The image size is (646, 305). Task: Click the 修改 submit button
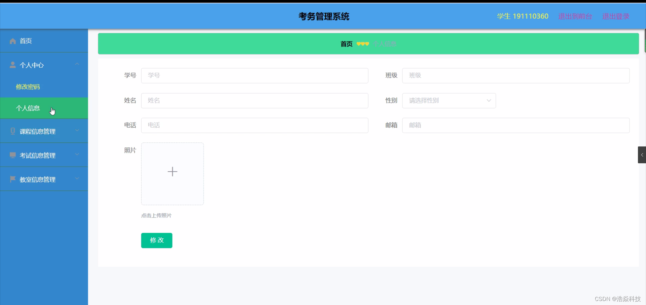pos(156,240)
